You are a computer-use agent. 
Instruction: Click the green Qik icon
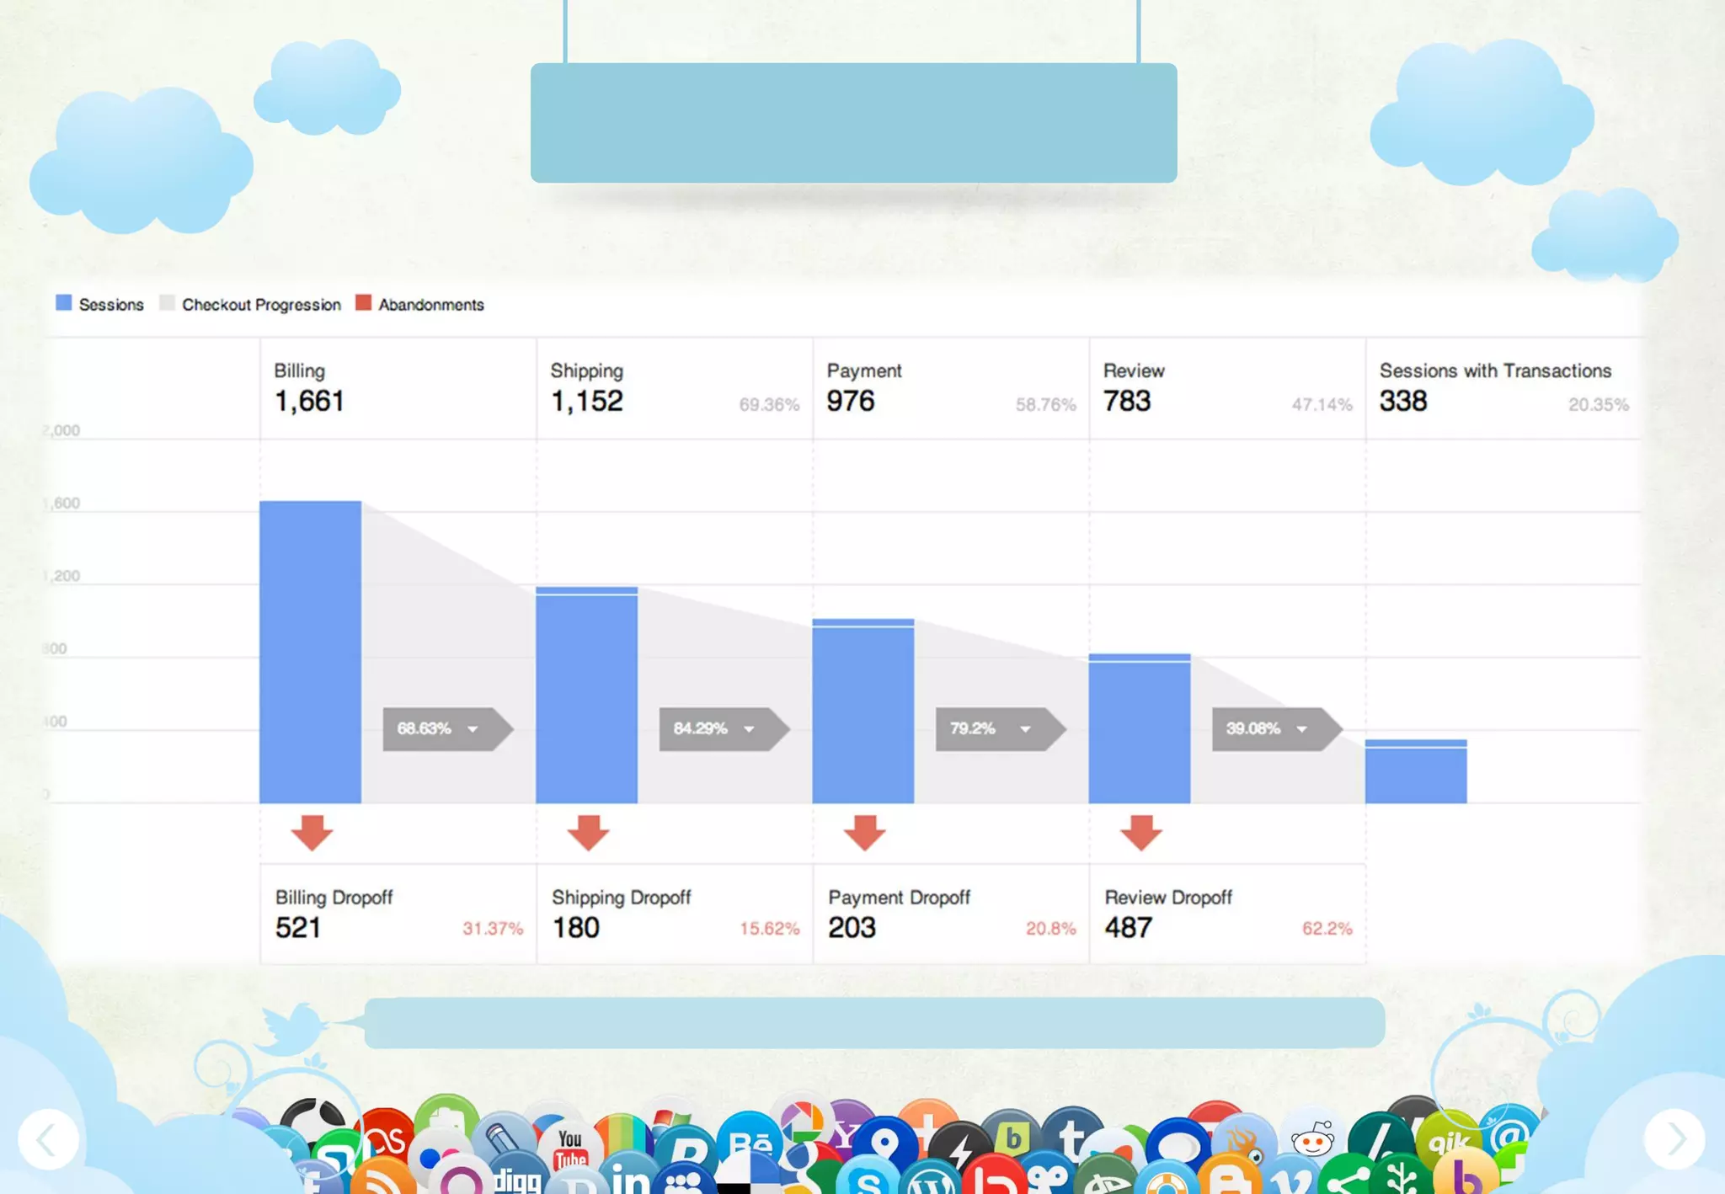coord(1448,1141)
